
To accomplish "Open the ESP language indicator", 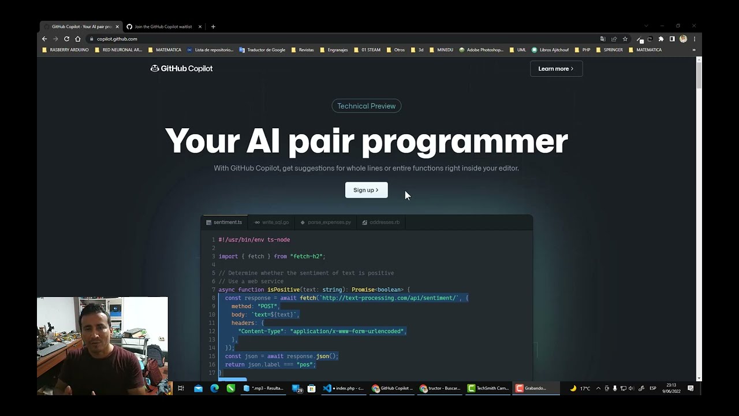I will [x=653, y=388].
